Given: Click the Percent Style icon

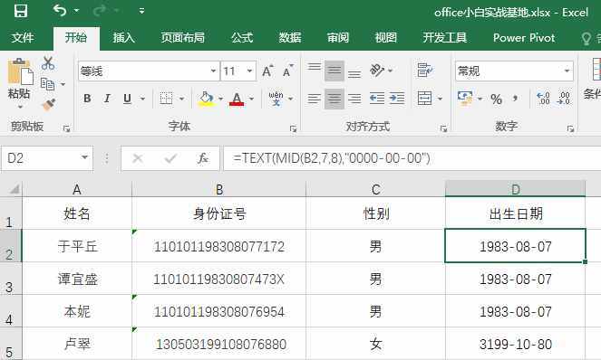Looking at the screenshot, I should tap(497, 99).
